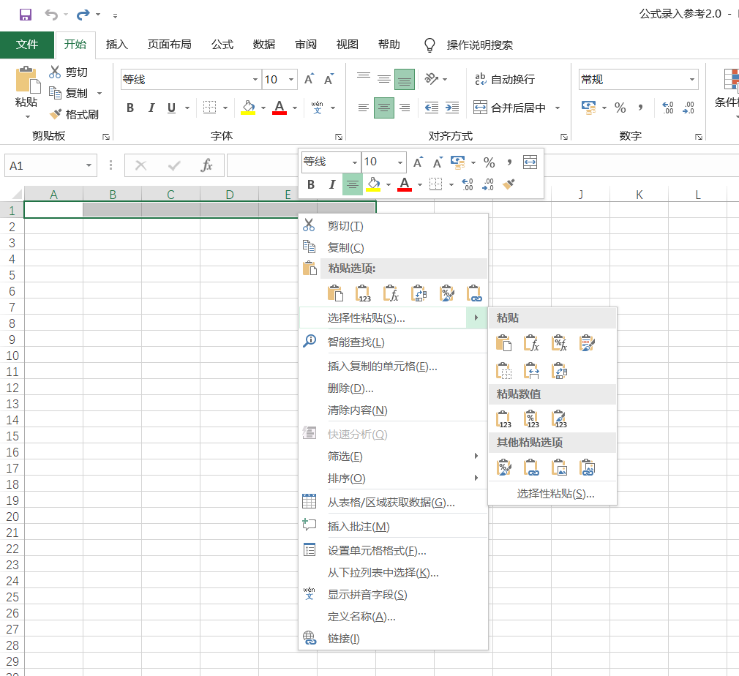Screen dimensions: 739x676
Task: Apply the yellow fill color in ribbon
Action: pos(247,108)
